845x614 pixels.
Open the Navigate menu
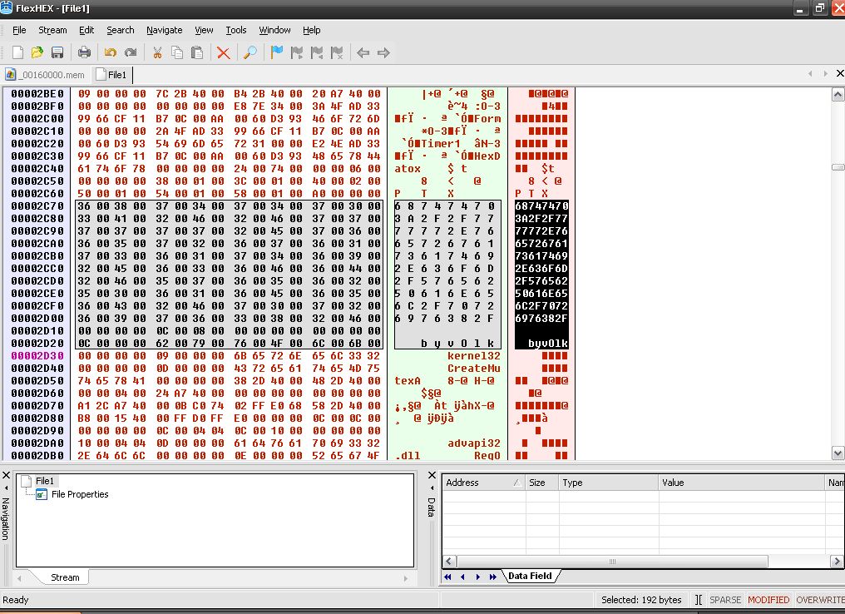click(165, 30)
